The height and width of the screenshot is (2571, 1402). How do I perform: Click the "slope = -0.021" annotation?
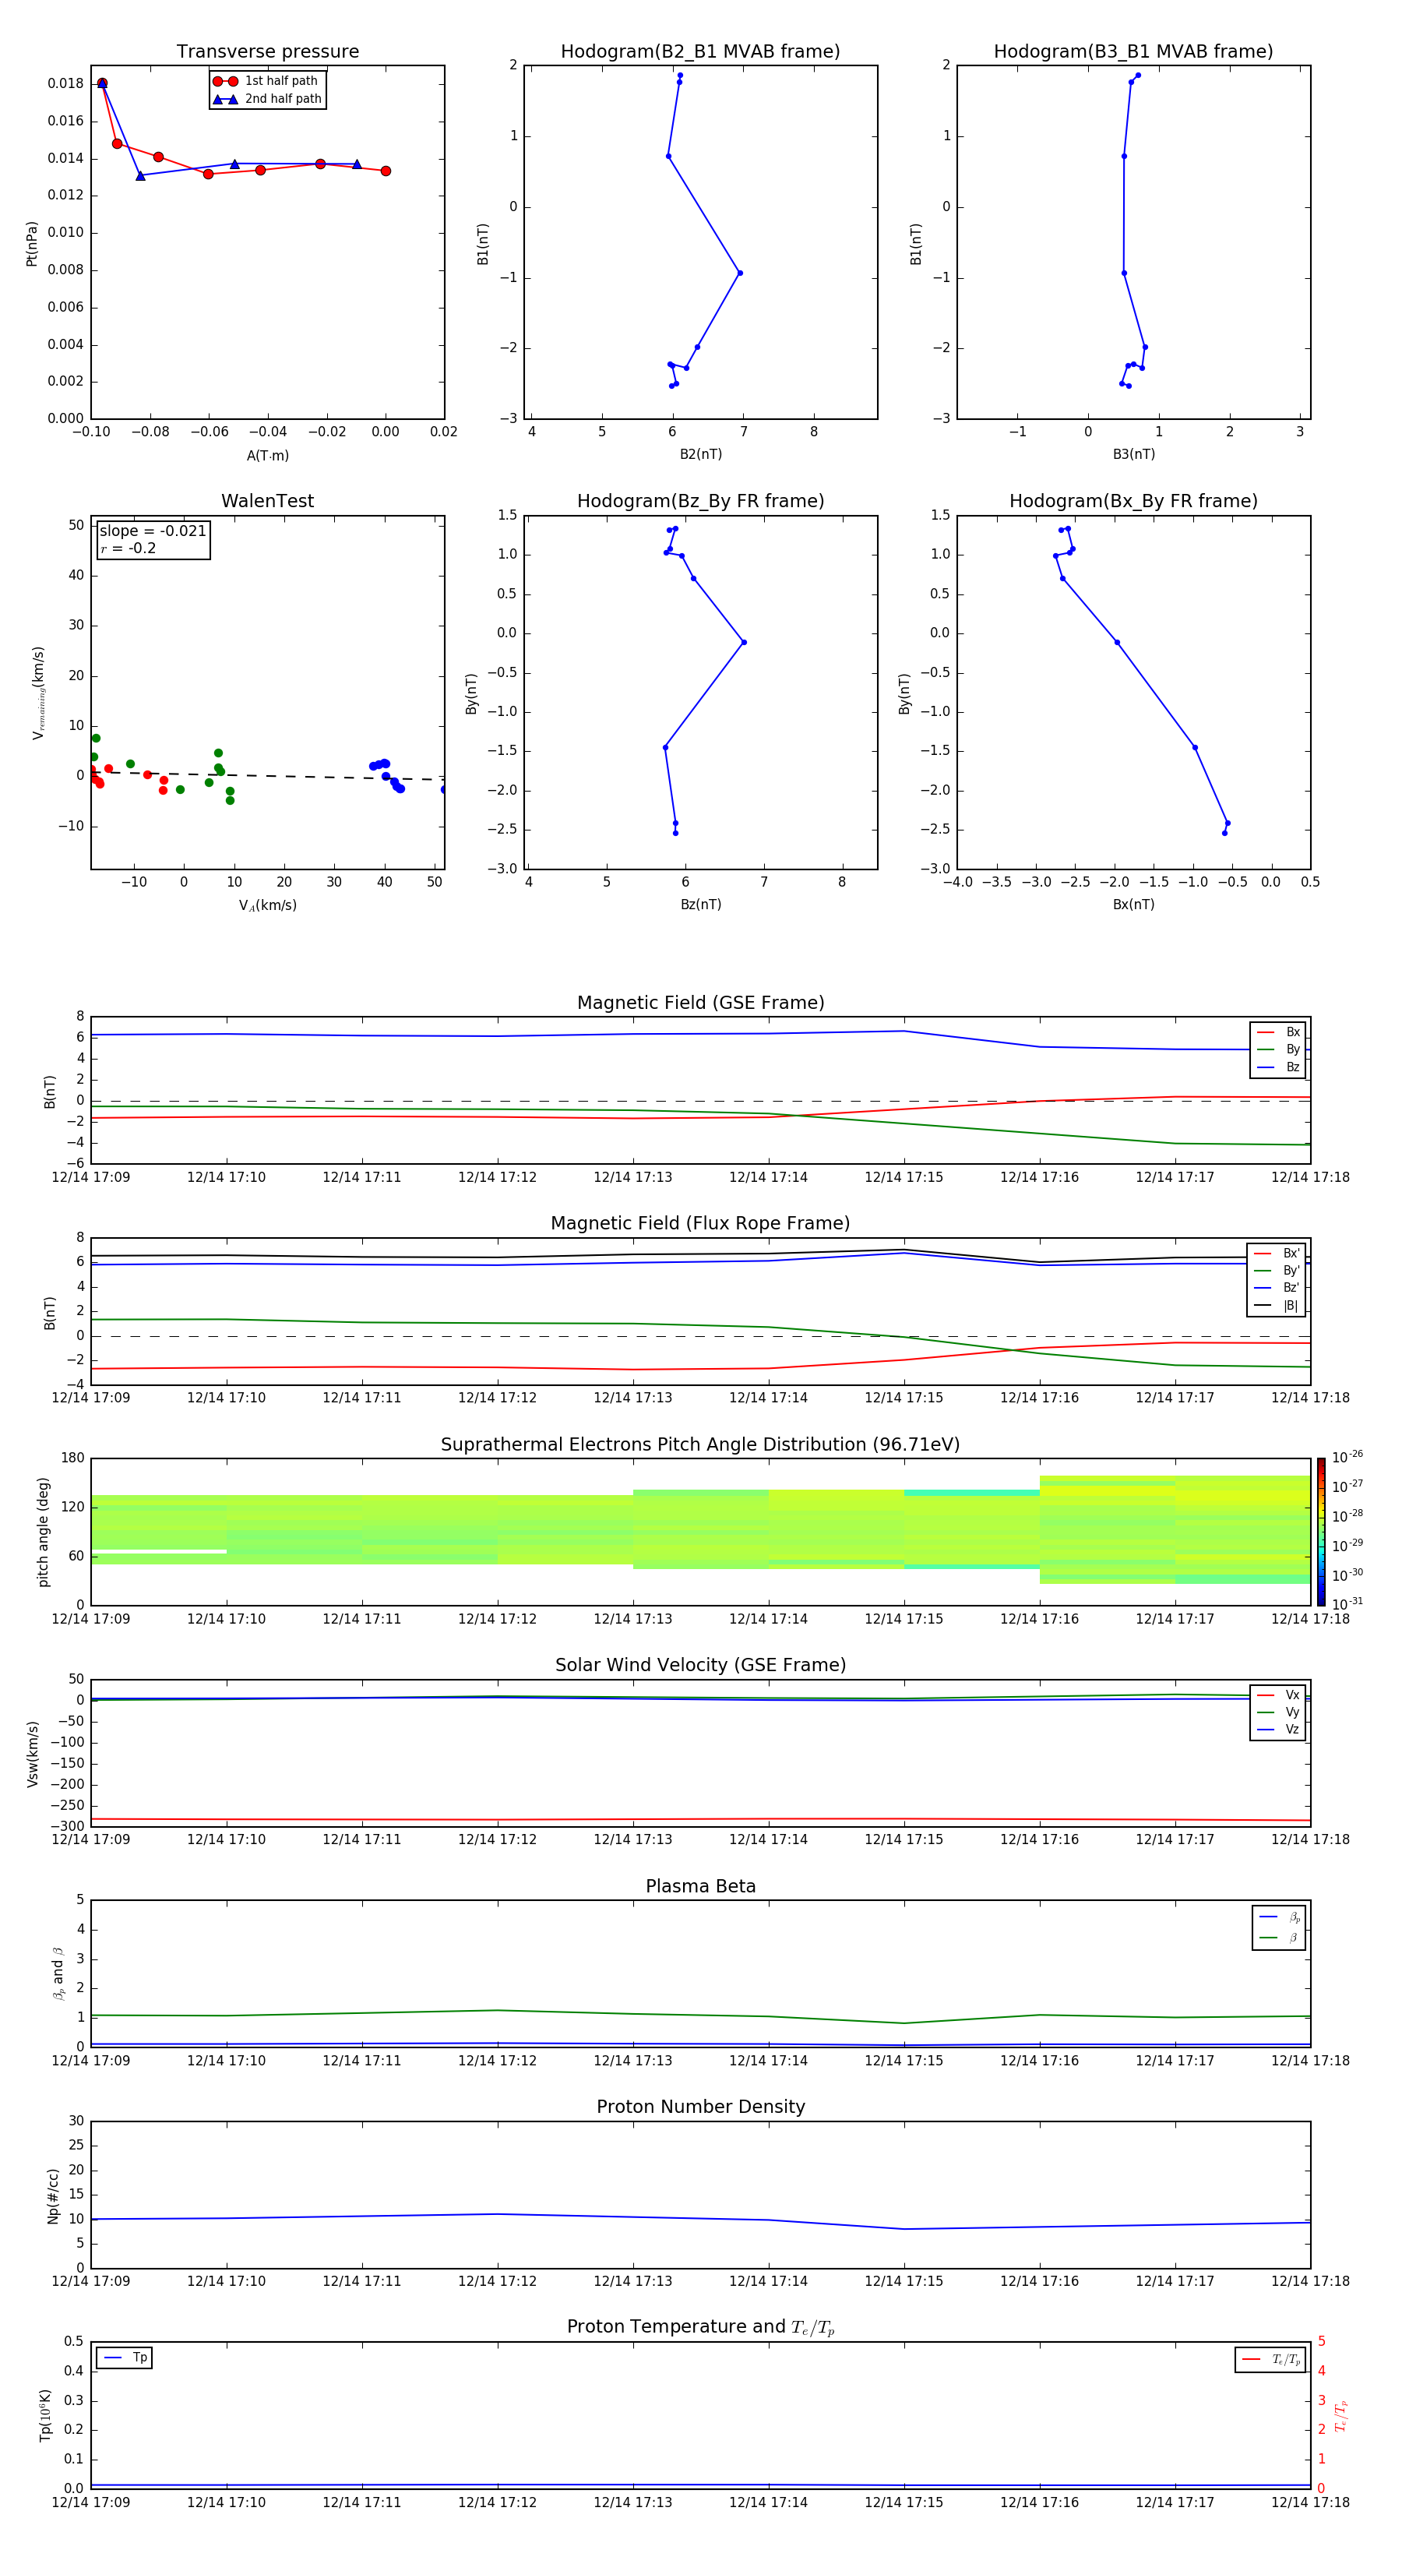tap(153, 531)
